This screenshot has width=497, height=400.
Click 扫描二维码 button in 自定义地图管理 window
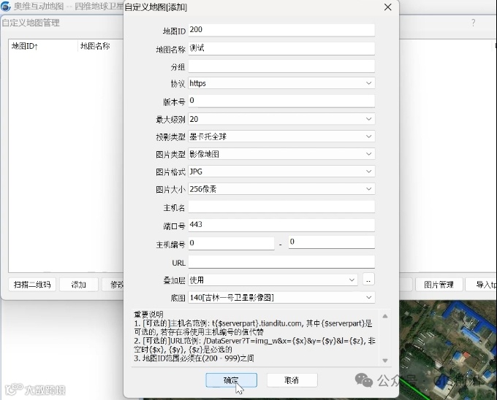click(32, 285)
